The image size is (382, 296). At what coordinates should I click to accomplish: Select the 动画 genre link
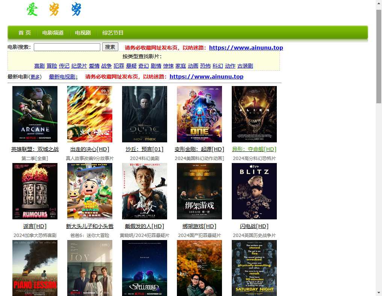[x=193, y=66]
